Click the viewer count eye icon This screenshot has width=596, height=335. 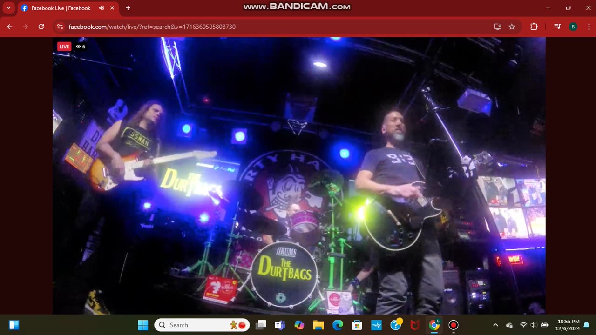point(79,47)
